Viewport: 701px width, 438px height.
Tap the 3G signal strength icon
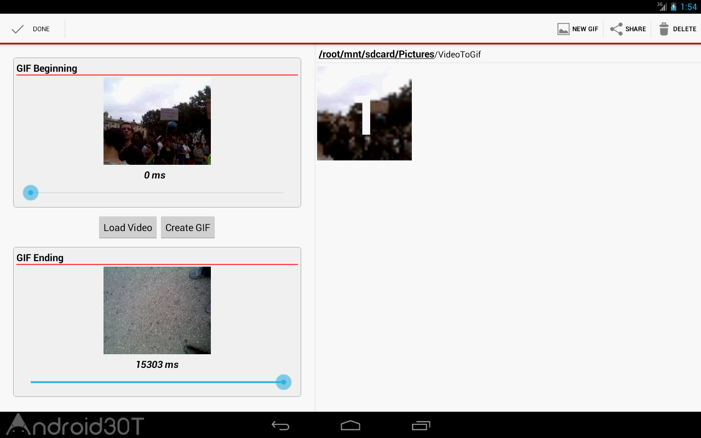[663, 7]
